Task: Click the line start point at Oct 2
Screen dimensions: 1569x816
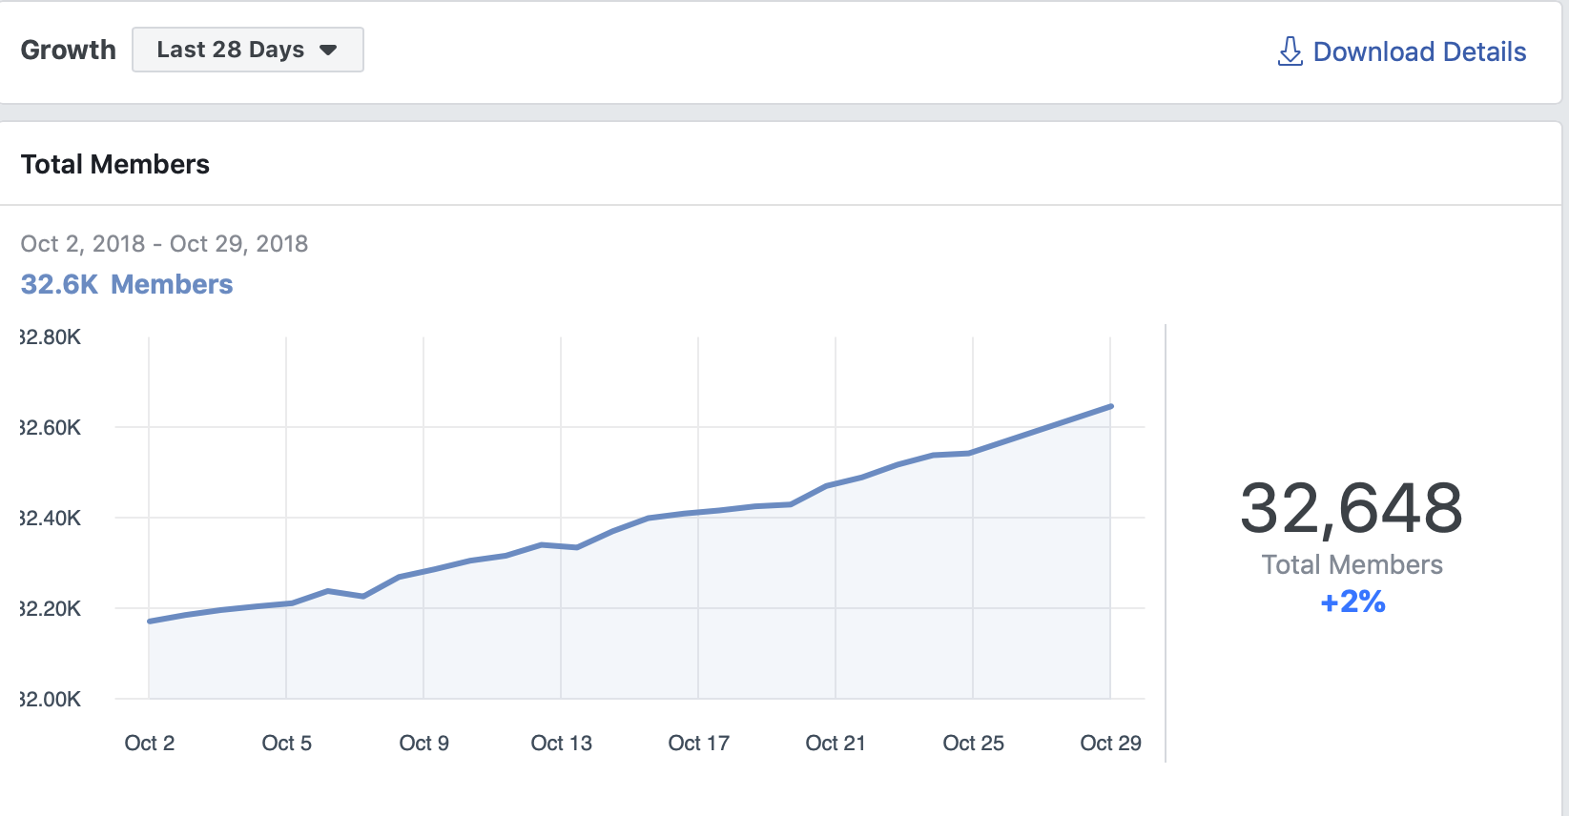Action: pyautogui.click(x=150, y=622)
